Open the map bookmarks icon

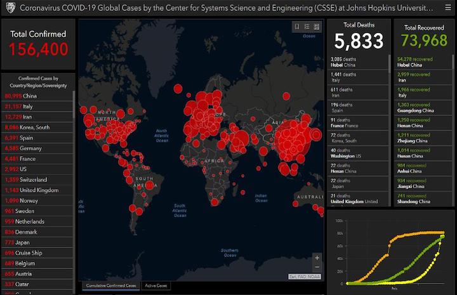[297, 27]
